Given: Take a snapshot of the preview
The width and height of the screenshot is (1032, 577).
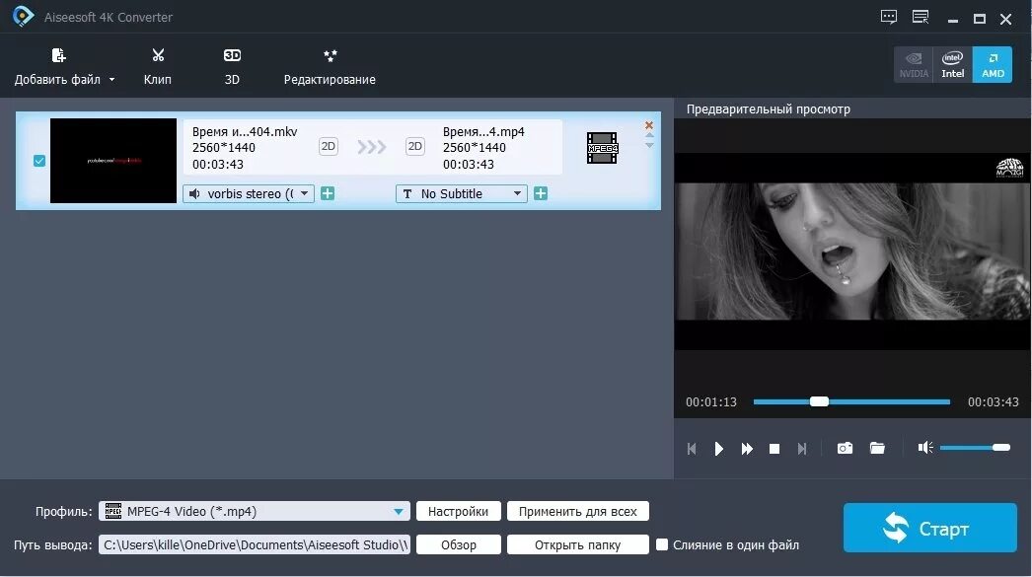Looking at the screenshot, I should [x=845, y=448].
